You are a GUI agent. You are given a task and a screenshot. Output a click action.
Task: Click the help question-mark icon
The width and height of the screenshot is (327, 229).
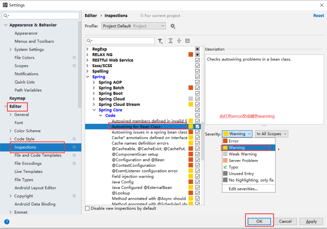[x=7, y=221]
